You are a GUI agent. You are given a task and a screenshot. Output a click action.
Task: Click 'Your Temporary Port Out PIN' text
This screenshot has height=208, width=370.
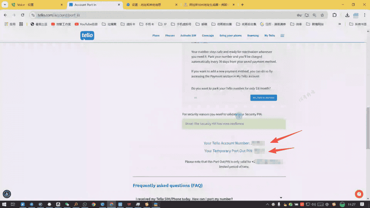[x=228, y=151]
